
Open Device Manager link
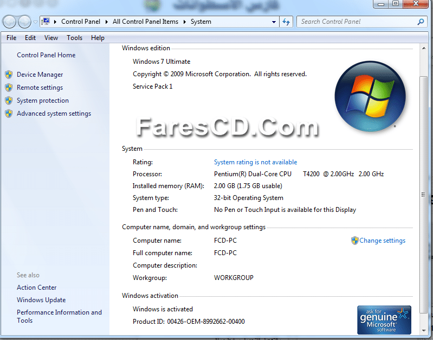pos(40,75)
